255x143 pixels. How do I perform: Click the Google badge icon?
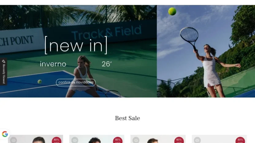pos(5,134)
